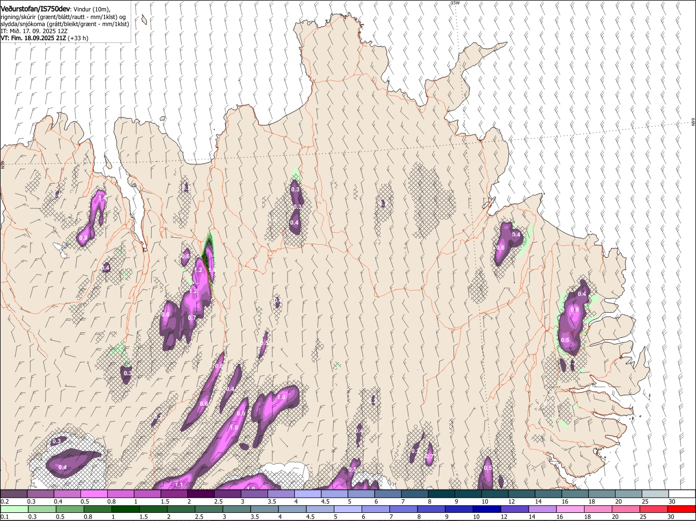
Task: Select the upper scale swatch starting at 12
Action: 521,493
